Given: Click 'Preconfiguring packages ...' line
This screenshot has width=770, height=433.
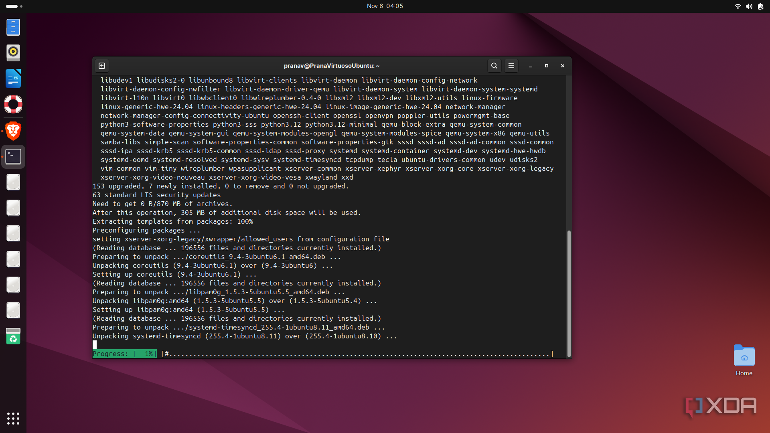Looking at the screenshot, I should pyautogui.click(x=146, y=230).
